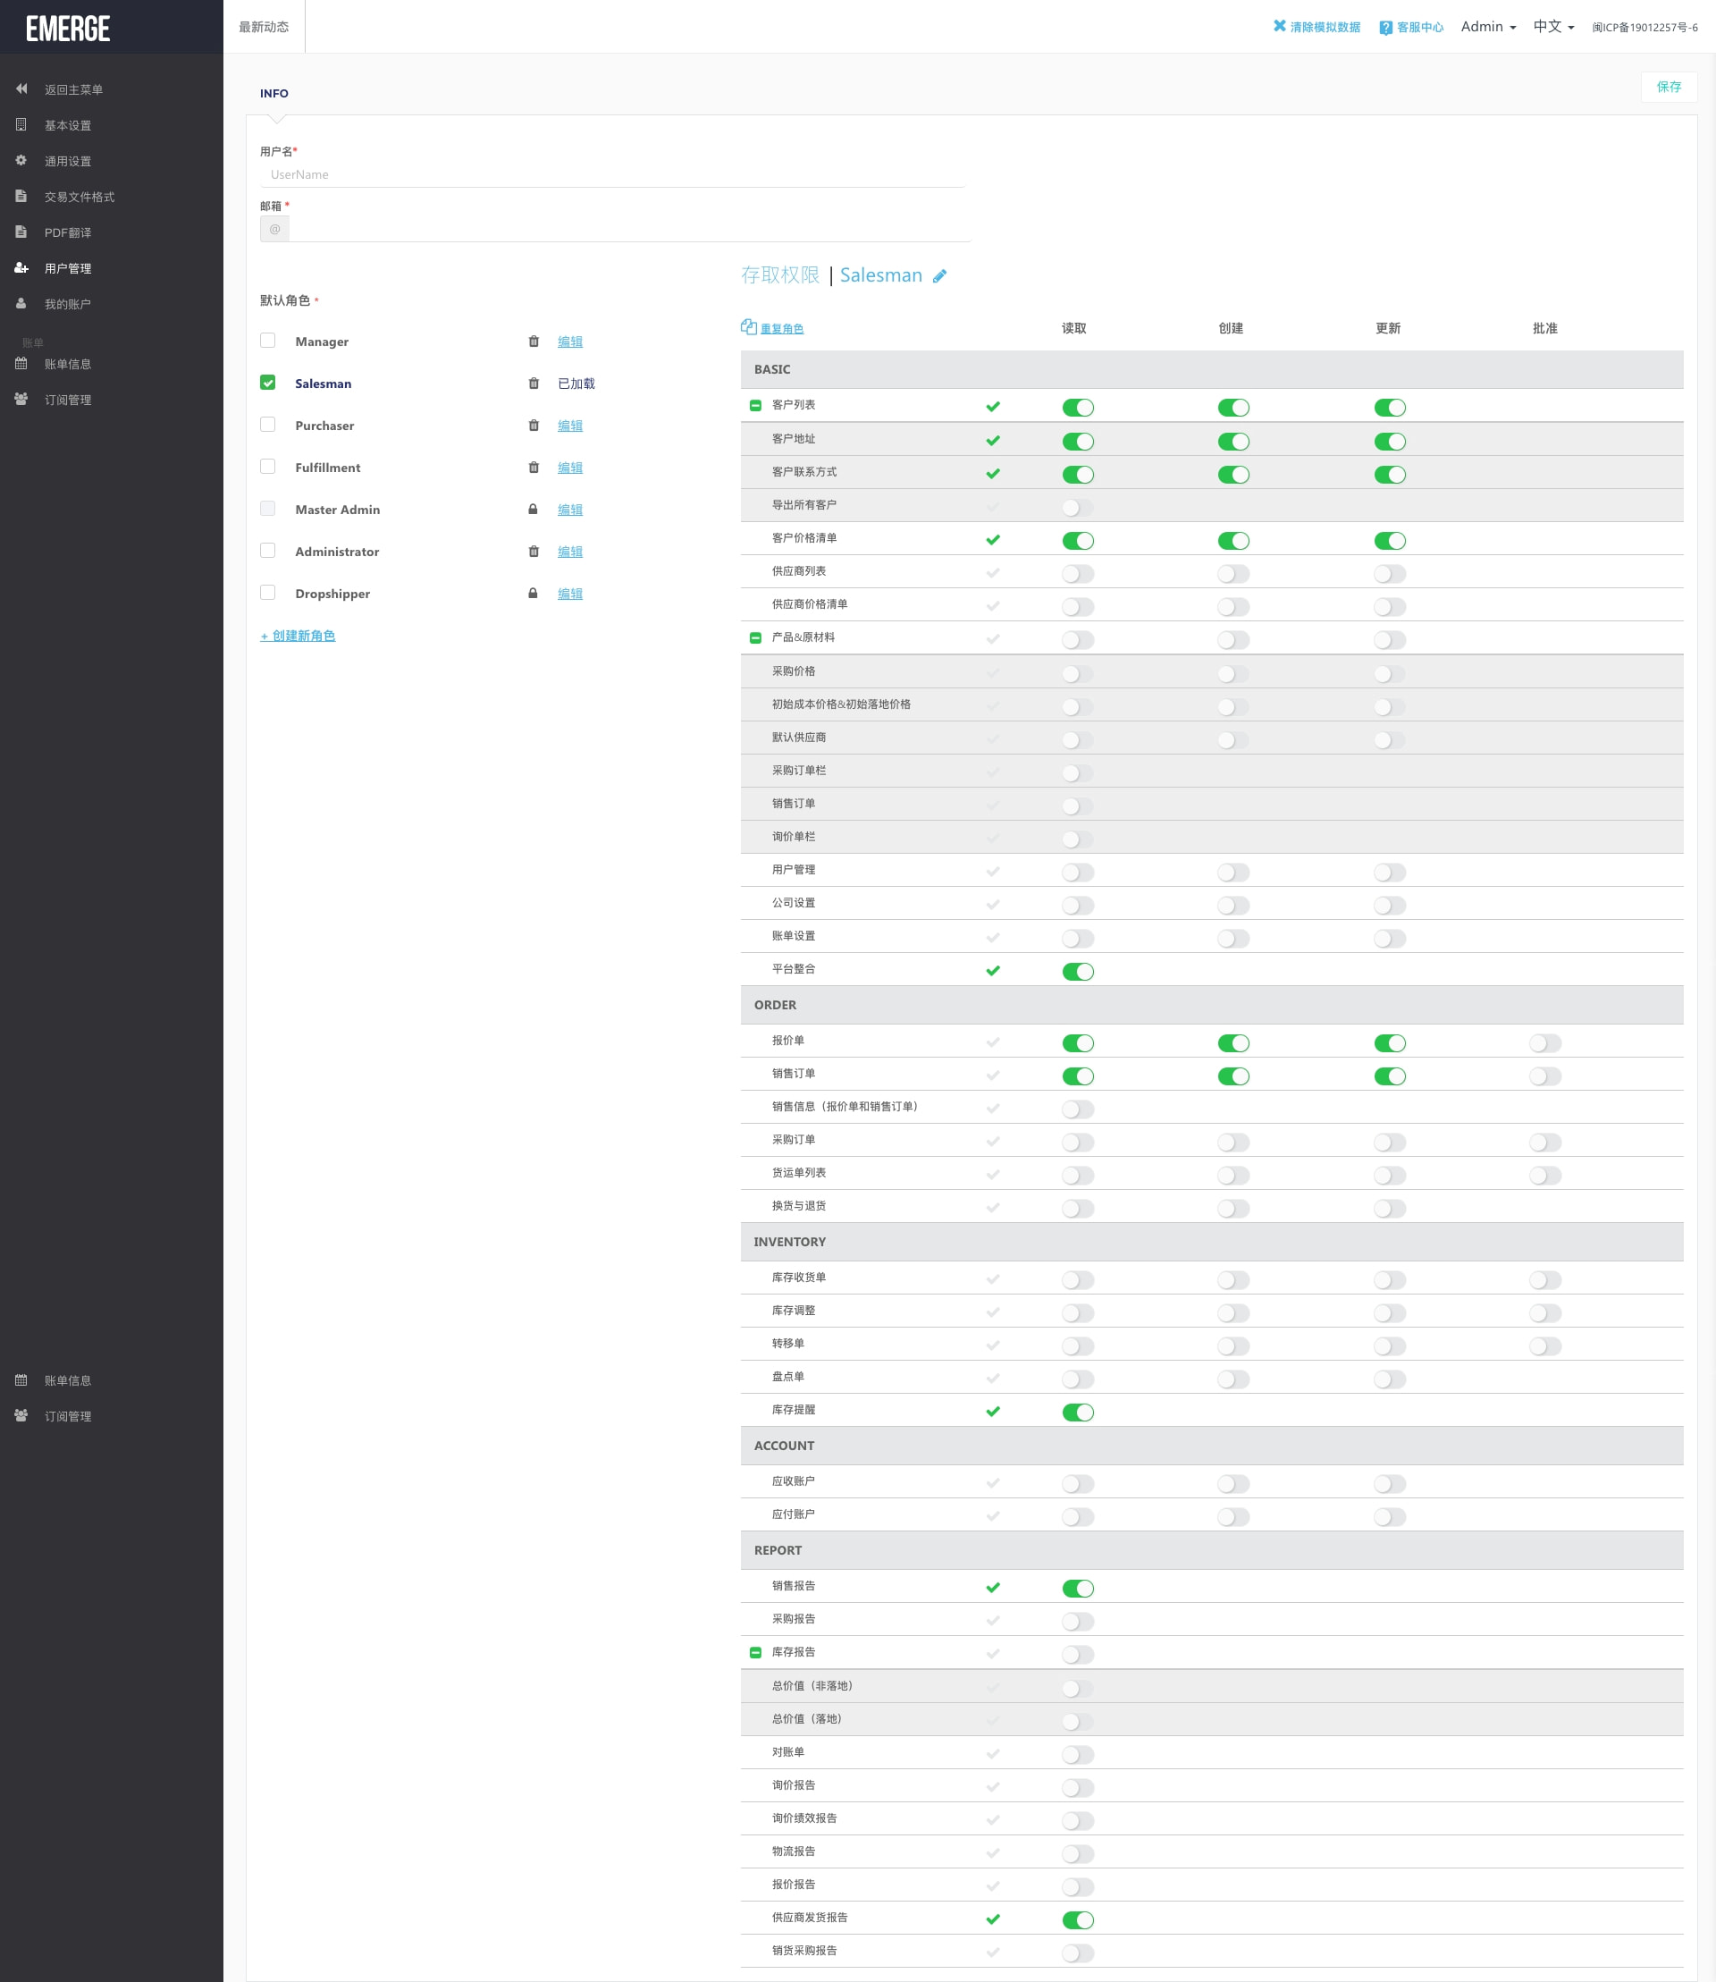Click the 用户管理 add-user icon
The height and width of the screenshot is (1982, 1716).
click(x=21, y=267)
